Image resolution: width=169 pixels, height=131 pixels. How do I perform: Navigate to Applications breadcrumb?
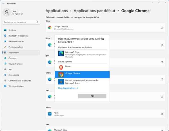[x=57, y=11]
